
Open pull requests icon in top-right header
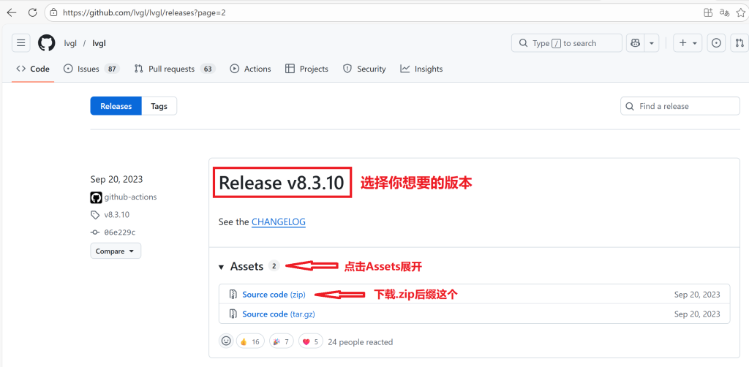point(739,43)
